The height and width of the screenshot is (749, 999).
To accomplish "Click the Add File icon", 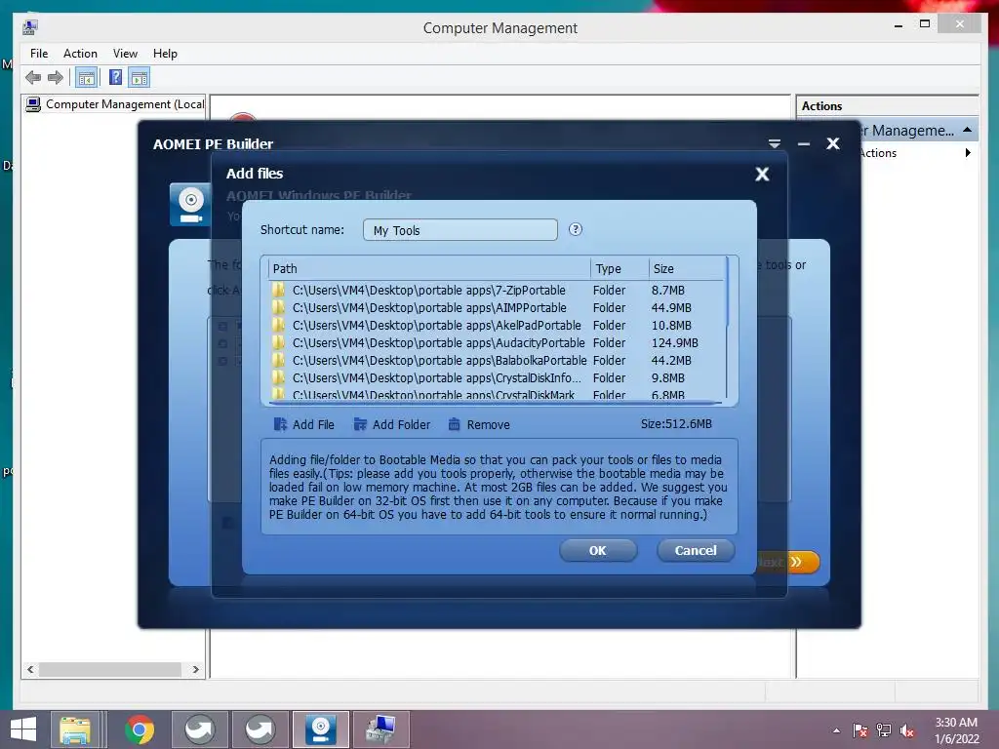I will pyautogui.click(x=280, y=424).
